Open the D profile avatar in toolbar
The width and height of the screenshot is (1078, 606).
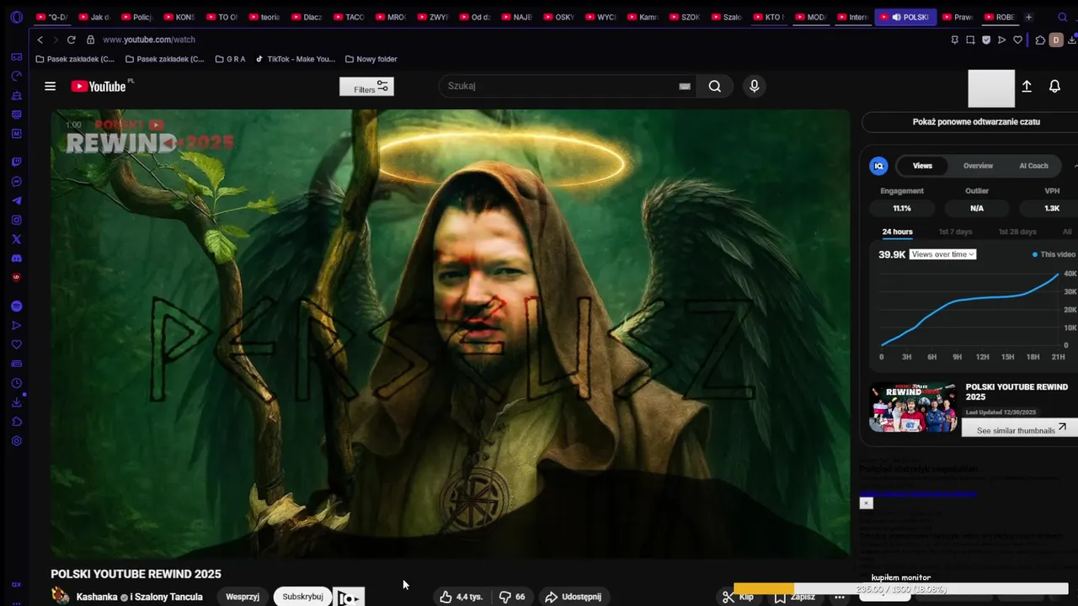pyautogui.click(x=1055, y=40)
